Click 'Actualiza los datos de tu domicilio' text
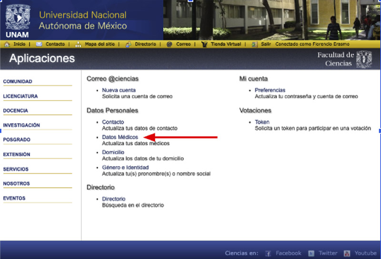Image resolution: width=381 pixels, height=259 pixels. click(143, 158)
